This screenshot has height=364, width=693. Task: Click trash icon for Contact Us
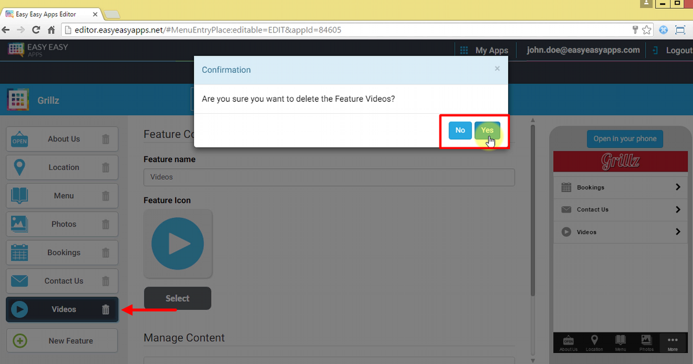tap(106, 281)
